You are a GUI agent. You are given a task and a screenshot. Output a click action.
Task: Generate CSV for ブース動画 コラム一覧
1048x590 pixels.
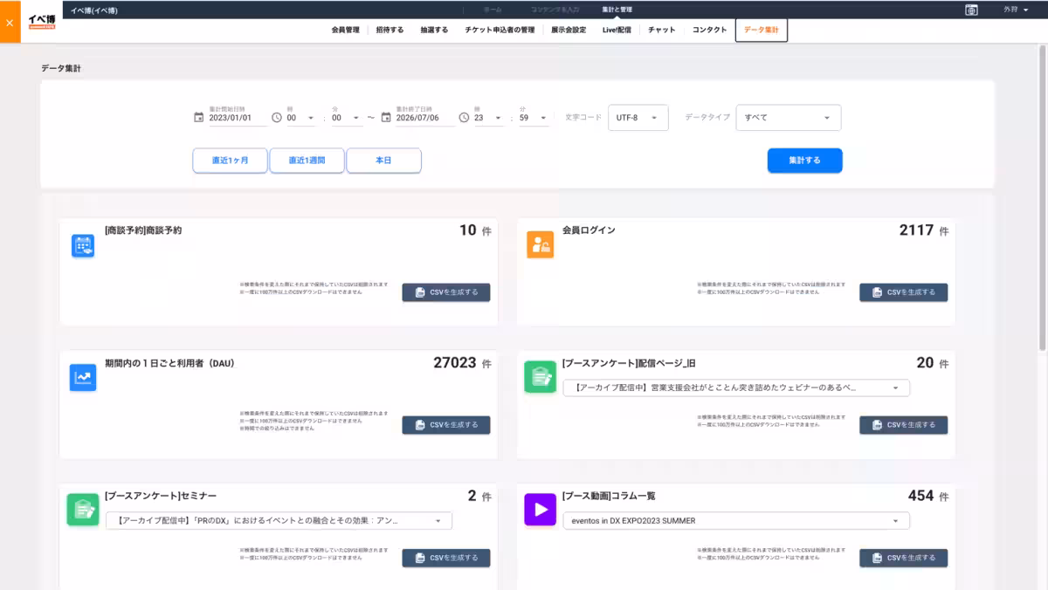(x=904, y=558)
